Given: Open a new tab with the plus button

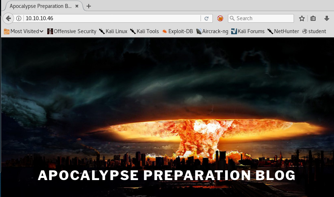Looking at the screenshot, I should coord(89,6).
